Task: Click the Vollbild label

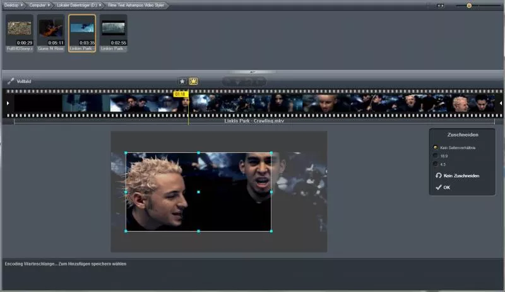Action: 24,81
